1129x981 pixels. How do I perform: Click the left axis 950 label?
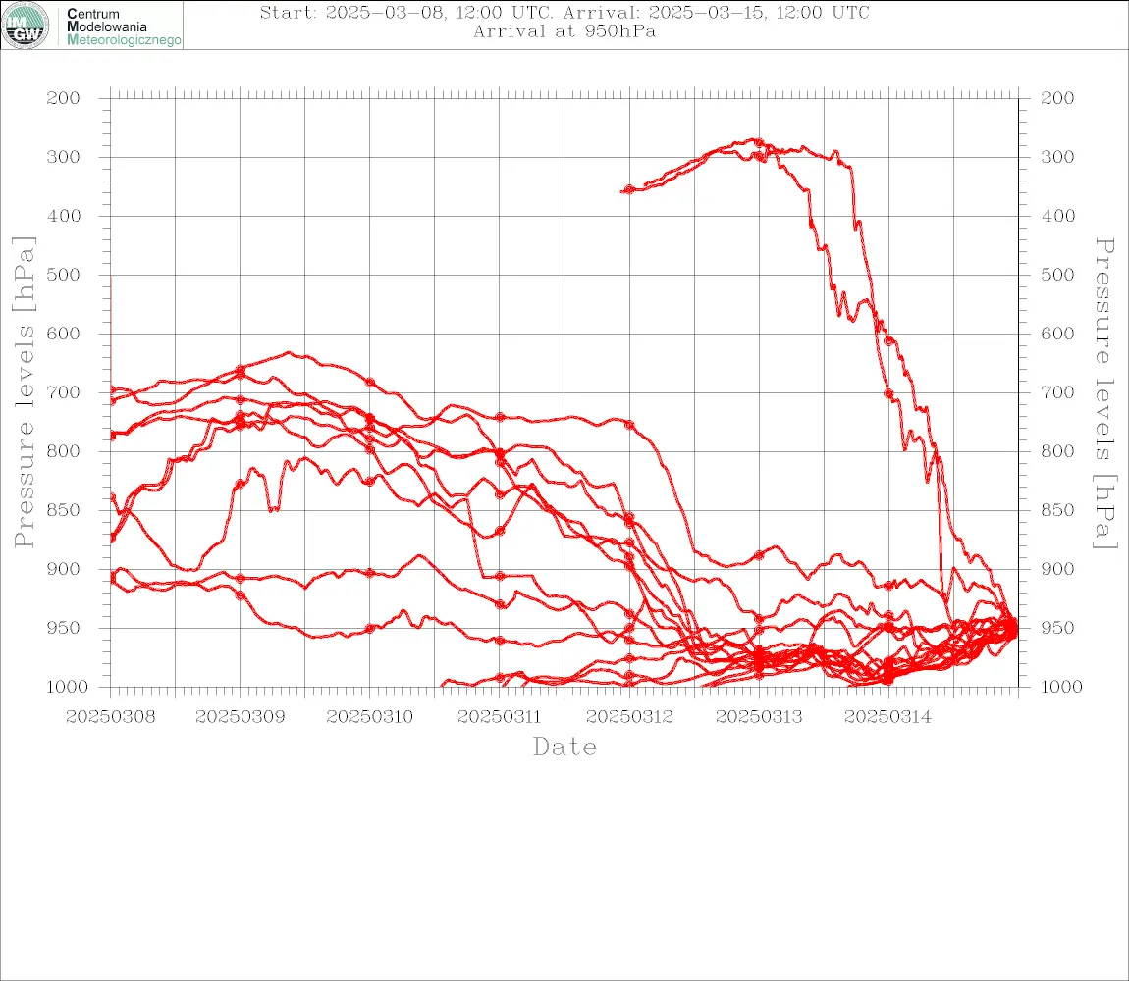(x=64, y=628)
